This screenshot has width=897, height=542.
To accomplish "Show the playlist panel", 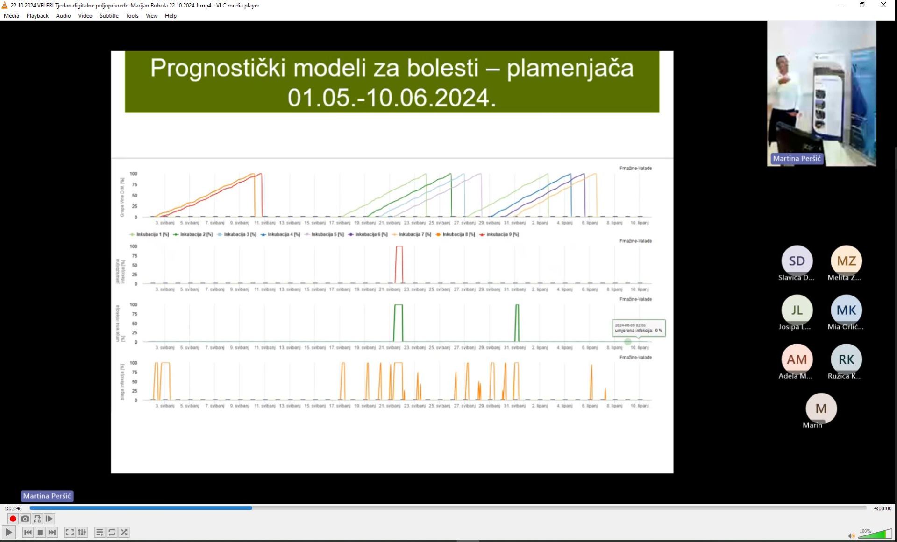I will (x=100, y=532).
